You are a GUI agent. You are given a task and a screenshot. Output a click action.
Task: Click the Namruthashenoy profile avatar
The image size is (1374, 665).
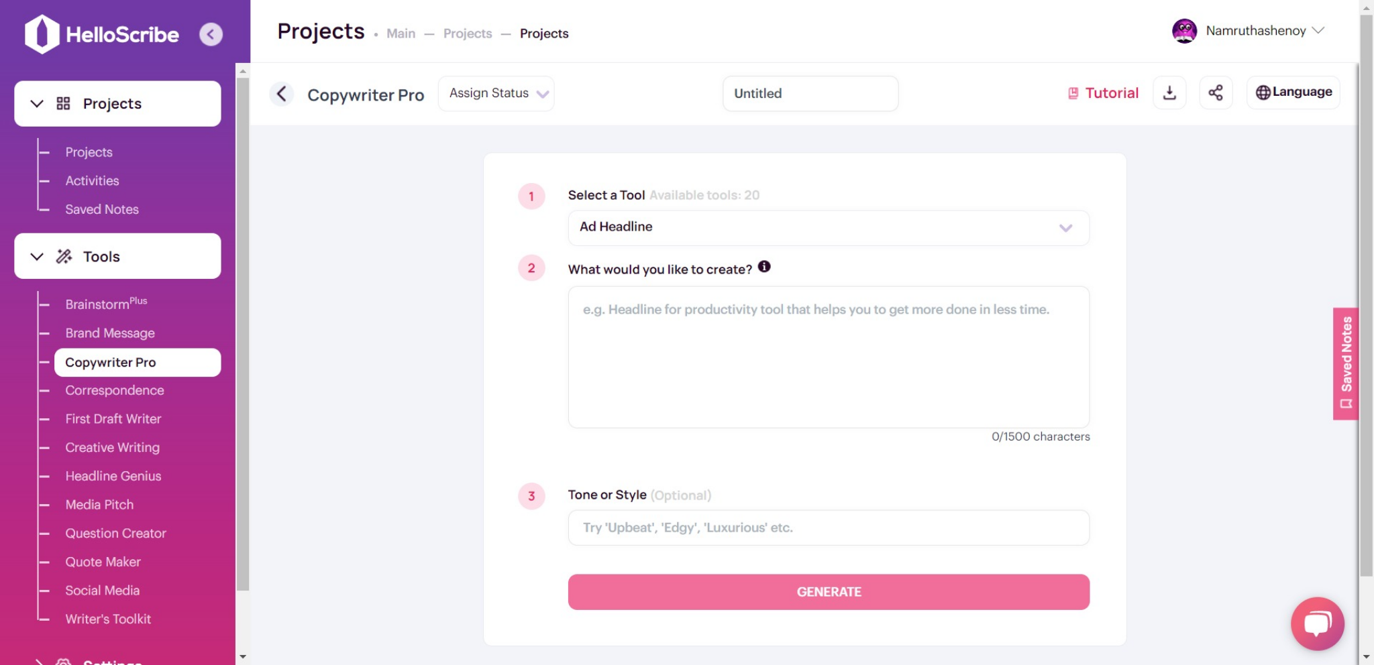click(1184, 31)
